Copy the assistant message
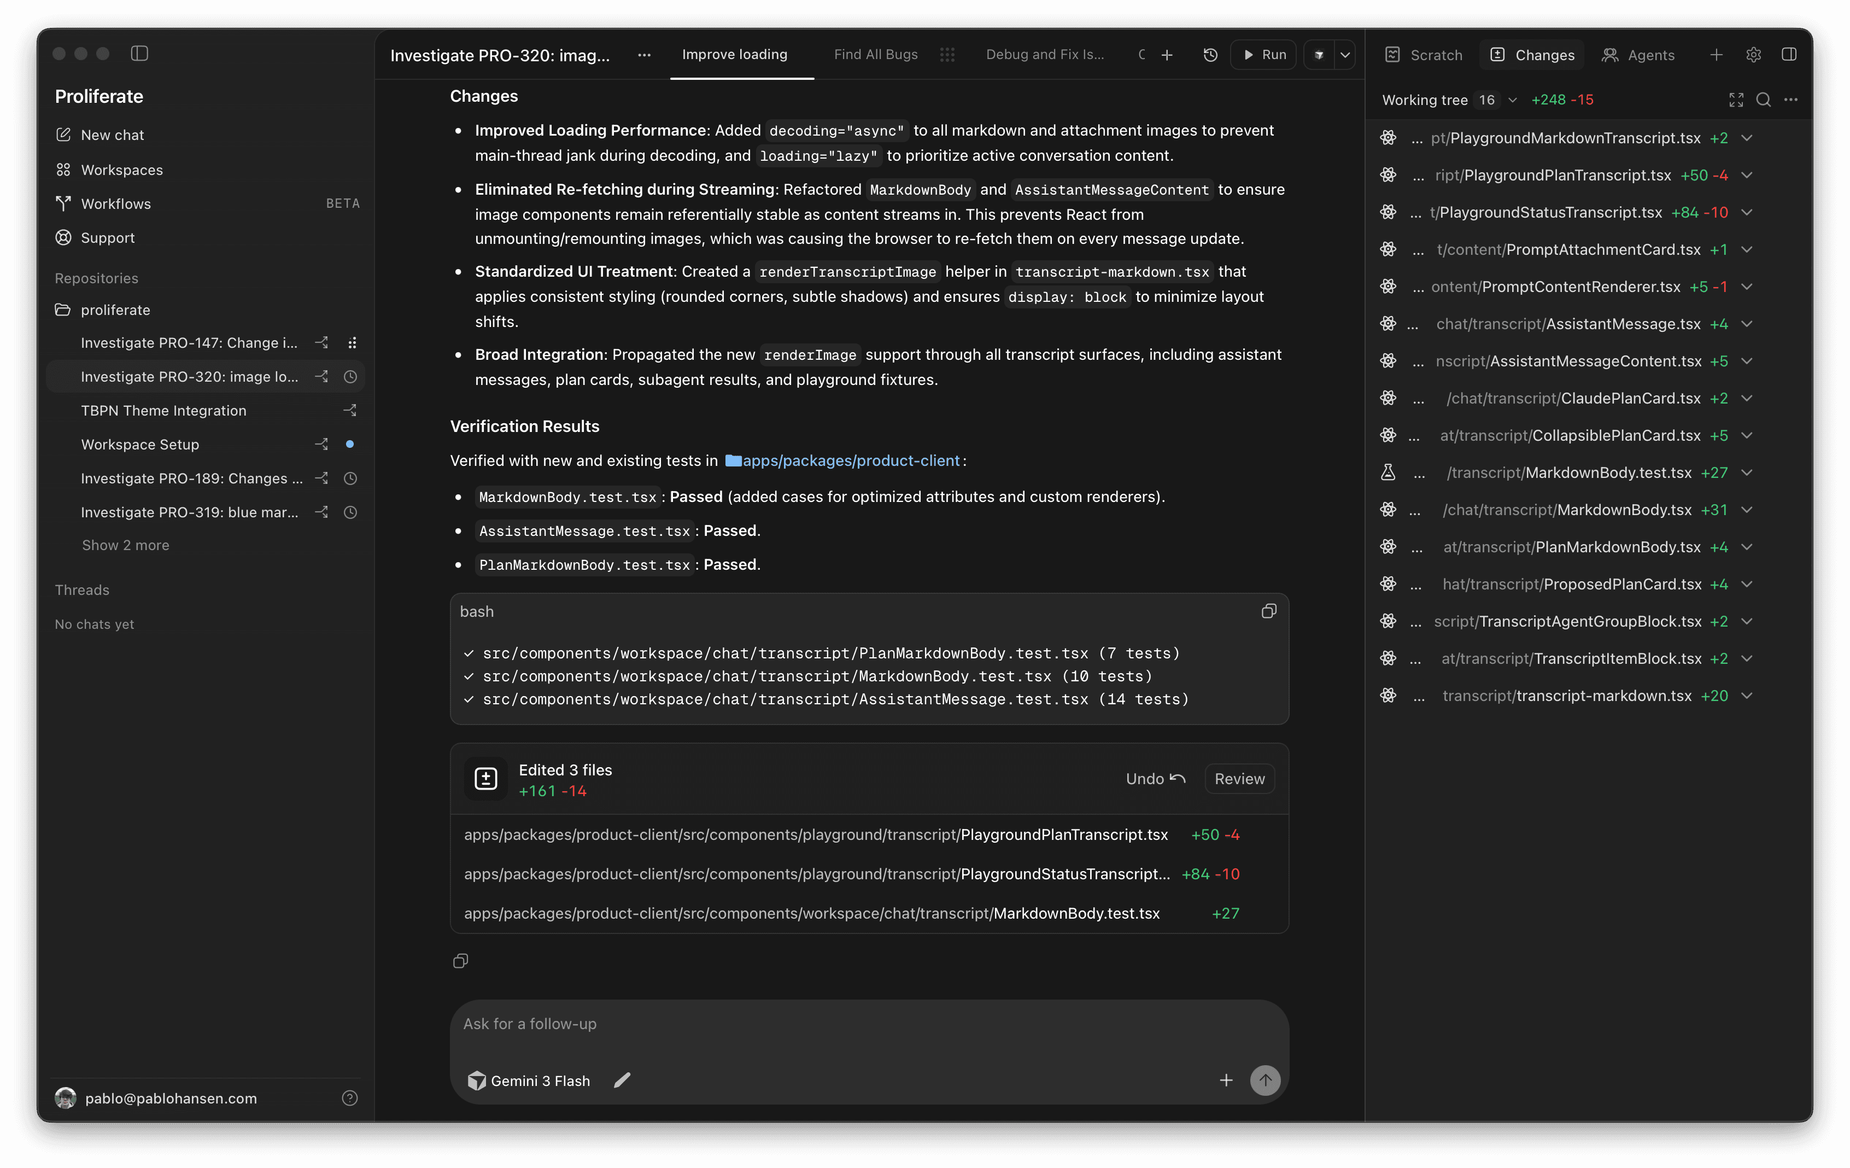 (x=460, y=961)
